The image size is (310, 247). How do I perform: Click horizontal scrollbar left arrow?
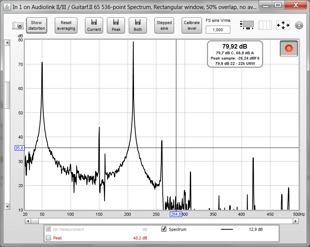click(28, 221)
